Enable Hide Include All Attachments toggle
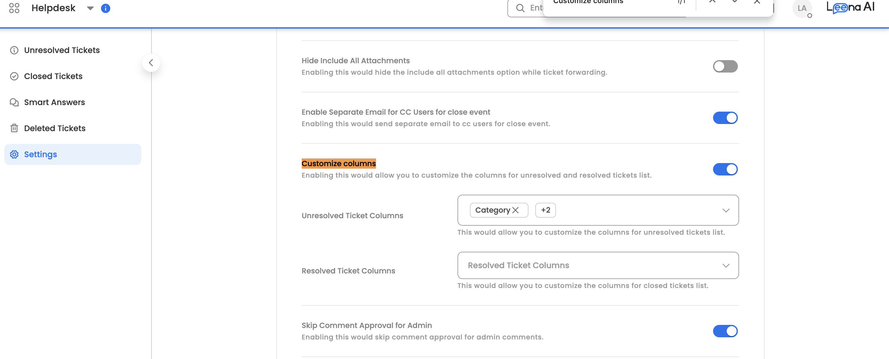889x359 pixels. [x=725, y=66]
